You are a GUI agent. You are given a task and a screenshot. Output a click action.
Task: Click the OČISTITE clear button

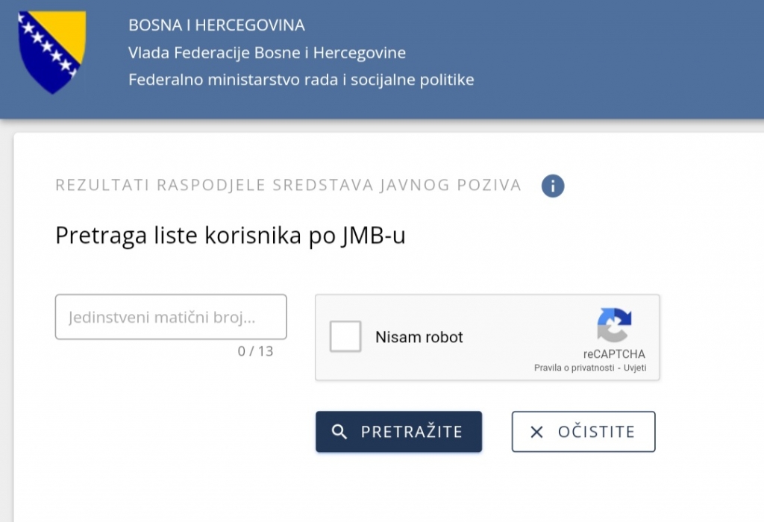[583, 432]
